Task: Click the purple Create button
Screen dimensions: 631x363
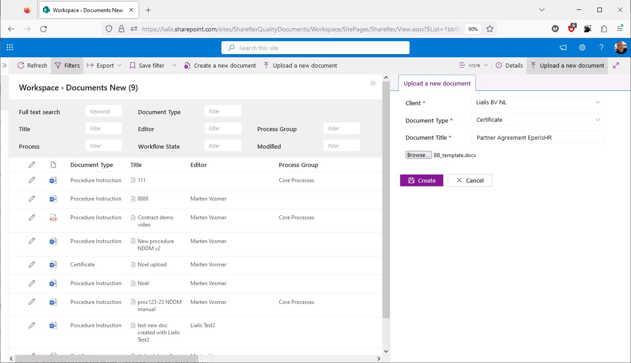Action: [421, 180]
